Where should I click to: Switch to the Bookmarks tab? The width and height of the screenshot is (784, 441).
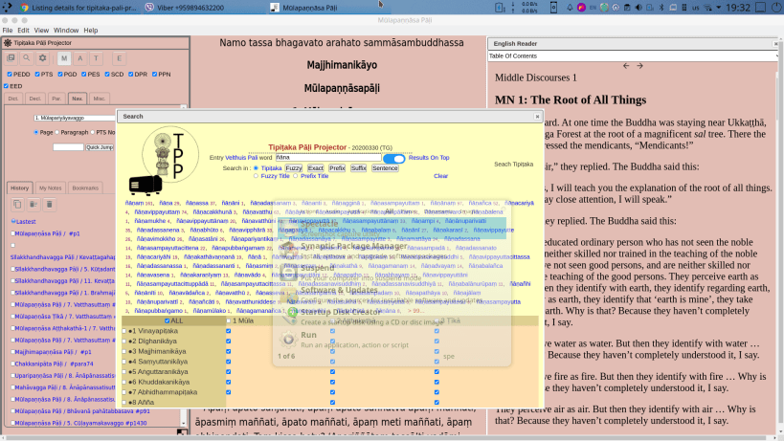(x=85, y=187)
